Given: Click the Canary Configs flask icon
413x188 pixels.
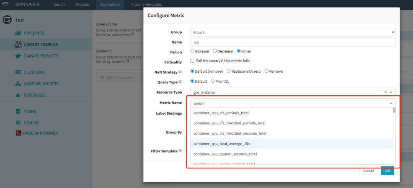Looking at the screenshot, I should coord(17,44).
